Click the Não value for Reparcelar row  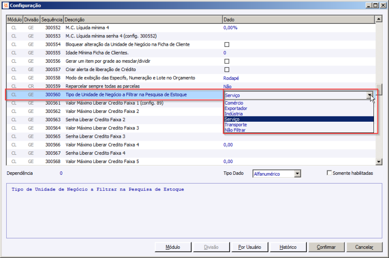227,87
